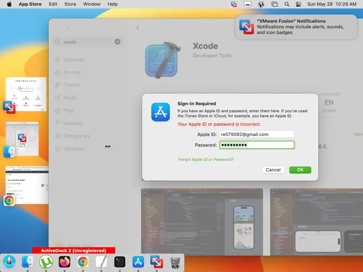
Task: Launch Firefox from the dock
Action: click(65, 262)
